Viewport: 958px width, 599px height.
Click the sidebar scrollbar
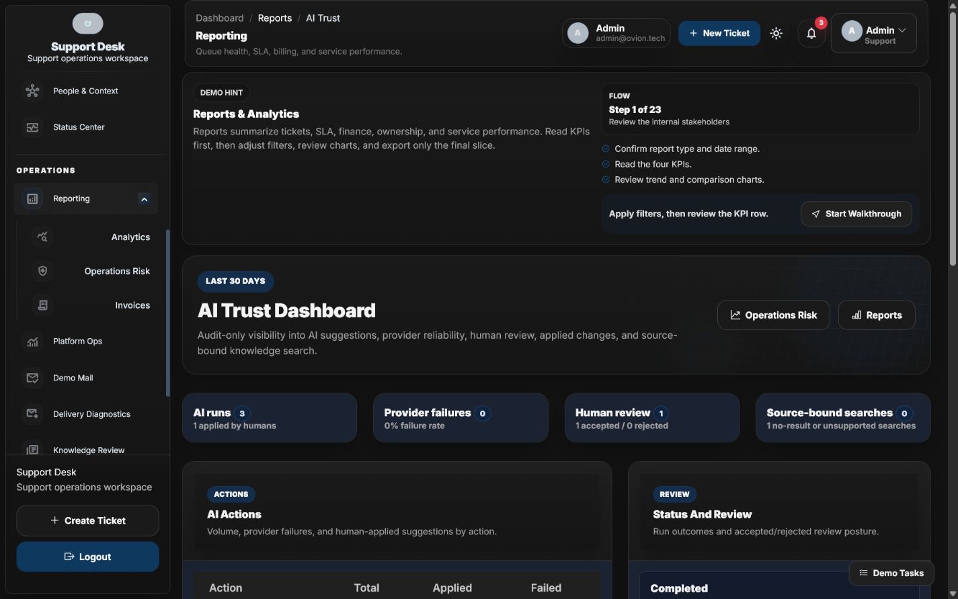point(167,313)
